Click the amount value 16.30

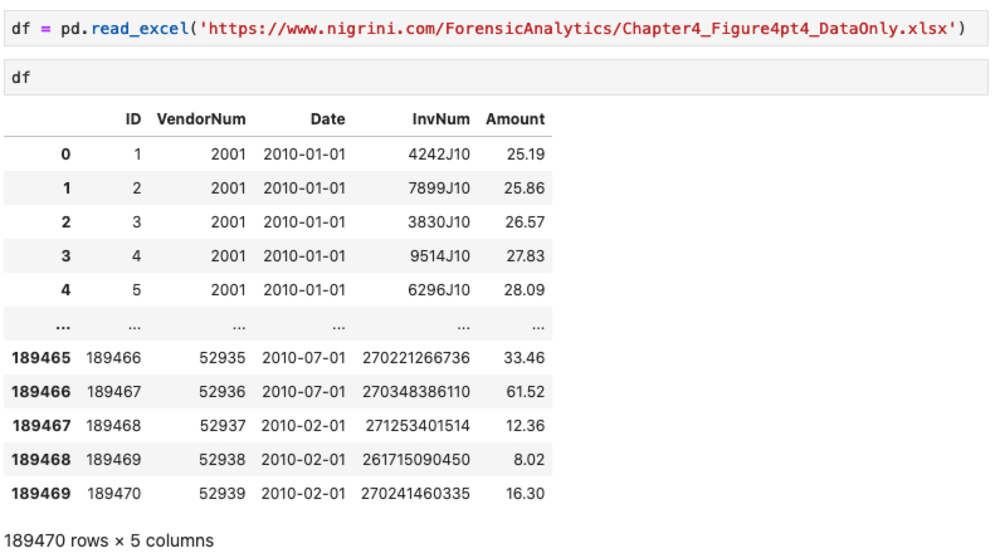pos(525,494)
